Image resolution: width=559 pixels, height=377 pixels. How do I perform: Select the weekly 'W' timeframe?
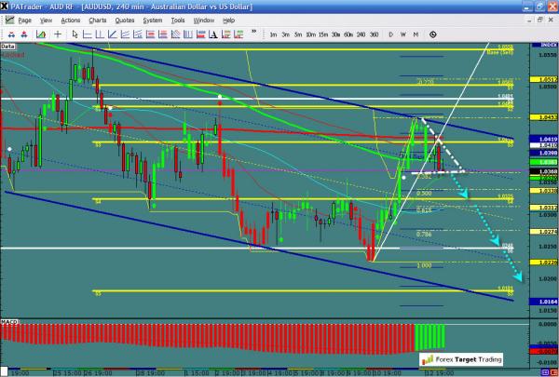click(x=403, y=34)
